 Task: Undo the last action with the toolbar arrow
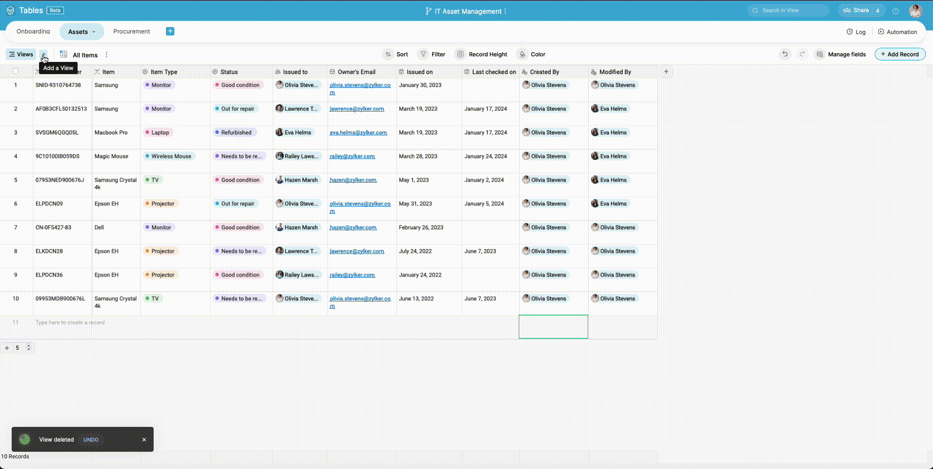pyautogui.click(x=785, y=54)
